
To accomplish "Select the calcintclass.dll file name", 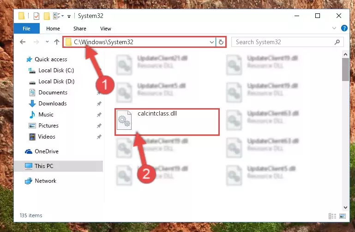I will coord(157,113).
